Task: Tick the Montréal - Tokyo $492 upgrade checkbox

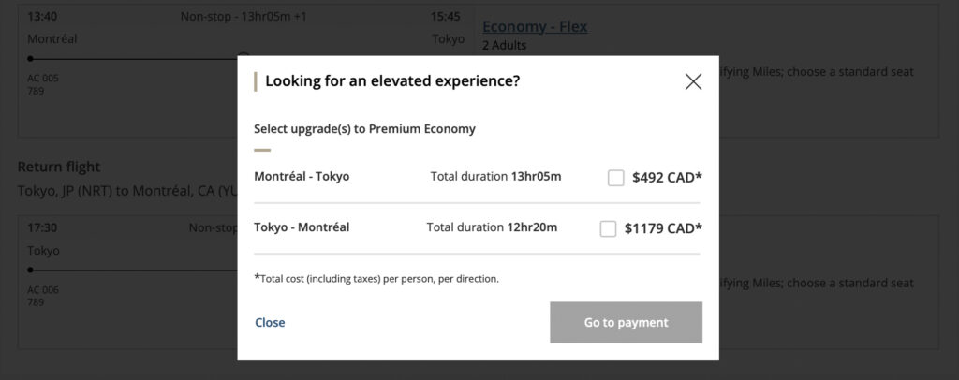Action: pos(615,178)
